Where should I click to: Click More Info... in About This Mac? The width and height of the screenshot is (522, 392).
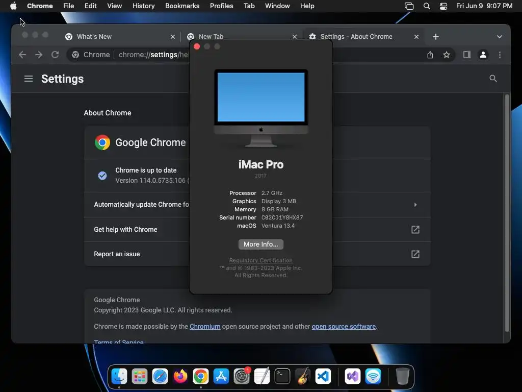pos(260,244)
